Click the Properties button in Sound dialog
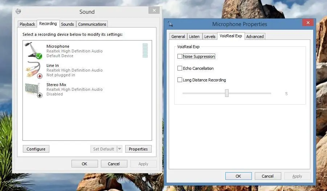The width and height of the screenshot is (327, 191). pos(138,149)
